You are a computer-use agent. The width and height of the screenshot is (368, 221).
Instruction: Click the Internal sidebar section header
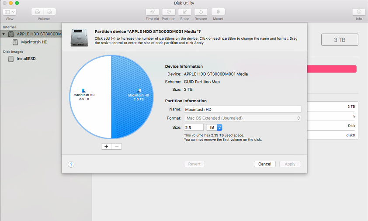pos(9,27)
